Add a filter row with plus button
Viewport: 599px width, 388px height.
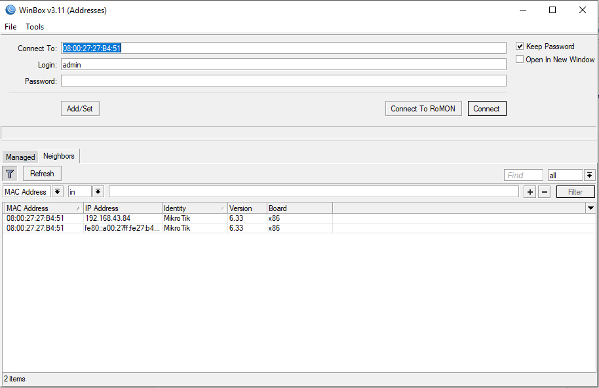point(530,192)
